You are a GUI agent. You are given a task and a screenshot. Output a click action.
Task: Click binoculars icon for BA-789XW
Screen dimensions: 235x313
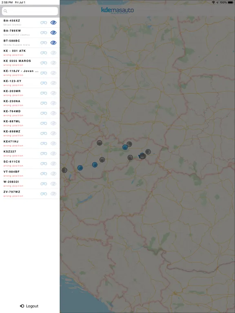pyautogui.click(x=44, y=33)
